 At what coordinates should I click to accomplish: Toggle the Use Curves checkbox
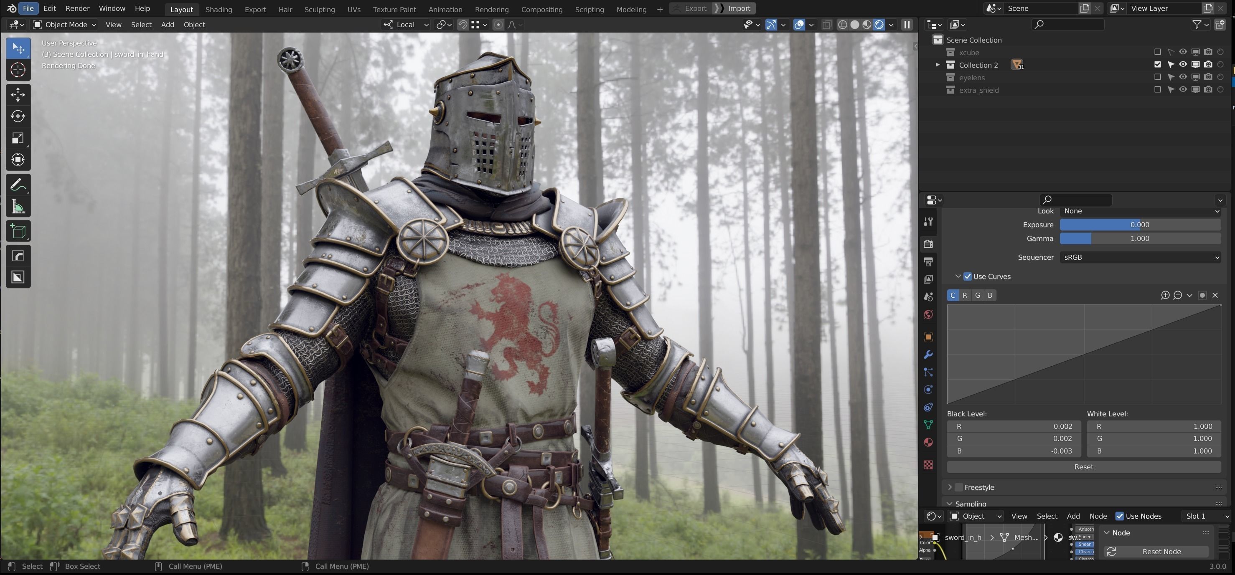(968, 276)
